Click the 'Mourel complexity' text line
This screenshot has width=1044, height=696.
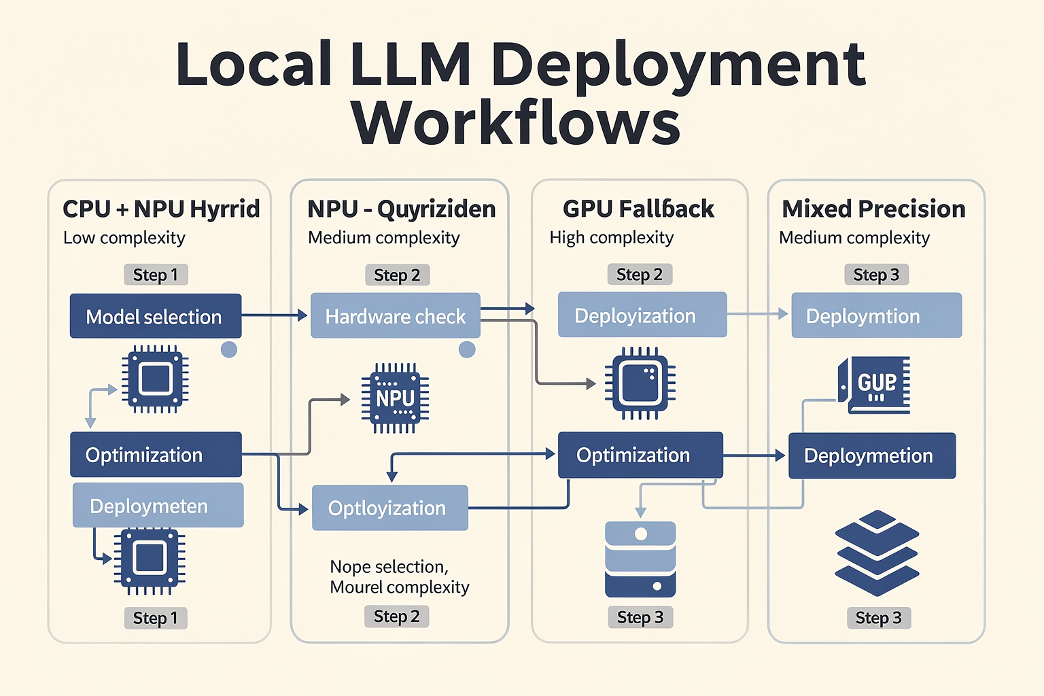[x=400, y=587]
